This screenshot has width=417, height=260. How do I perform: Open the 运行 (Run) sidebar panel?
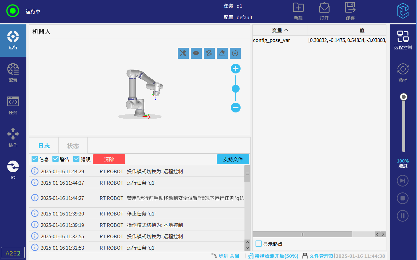point(13,40)
